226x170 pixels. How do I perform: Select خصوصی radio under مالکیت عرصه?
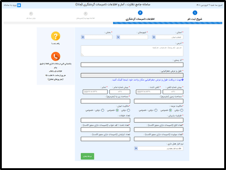tap(170, 110)
